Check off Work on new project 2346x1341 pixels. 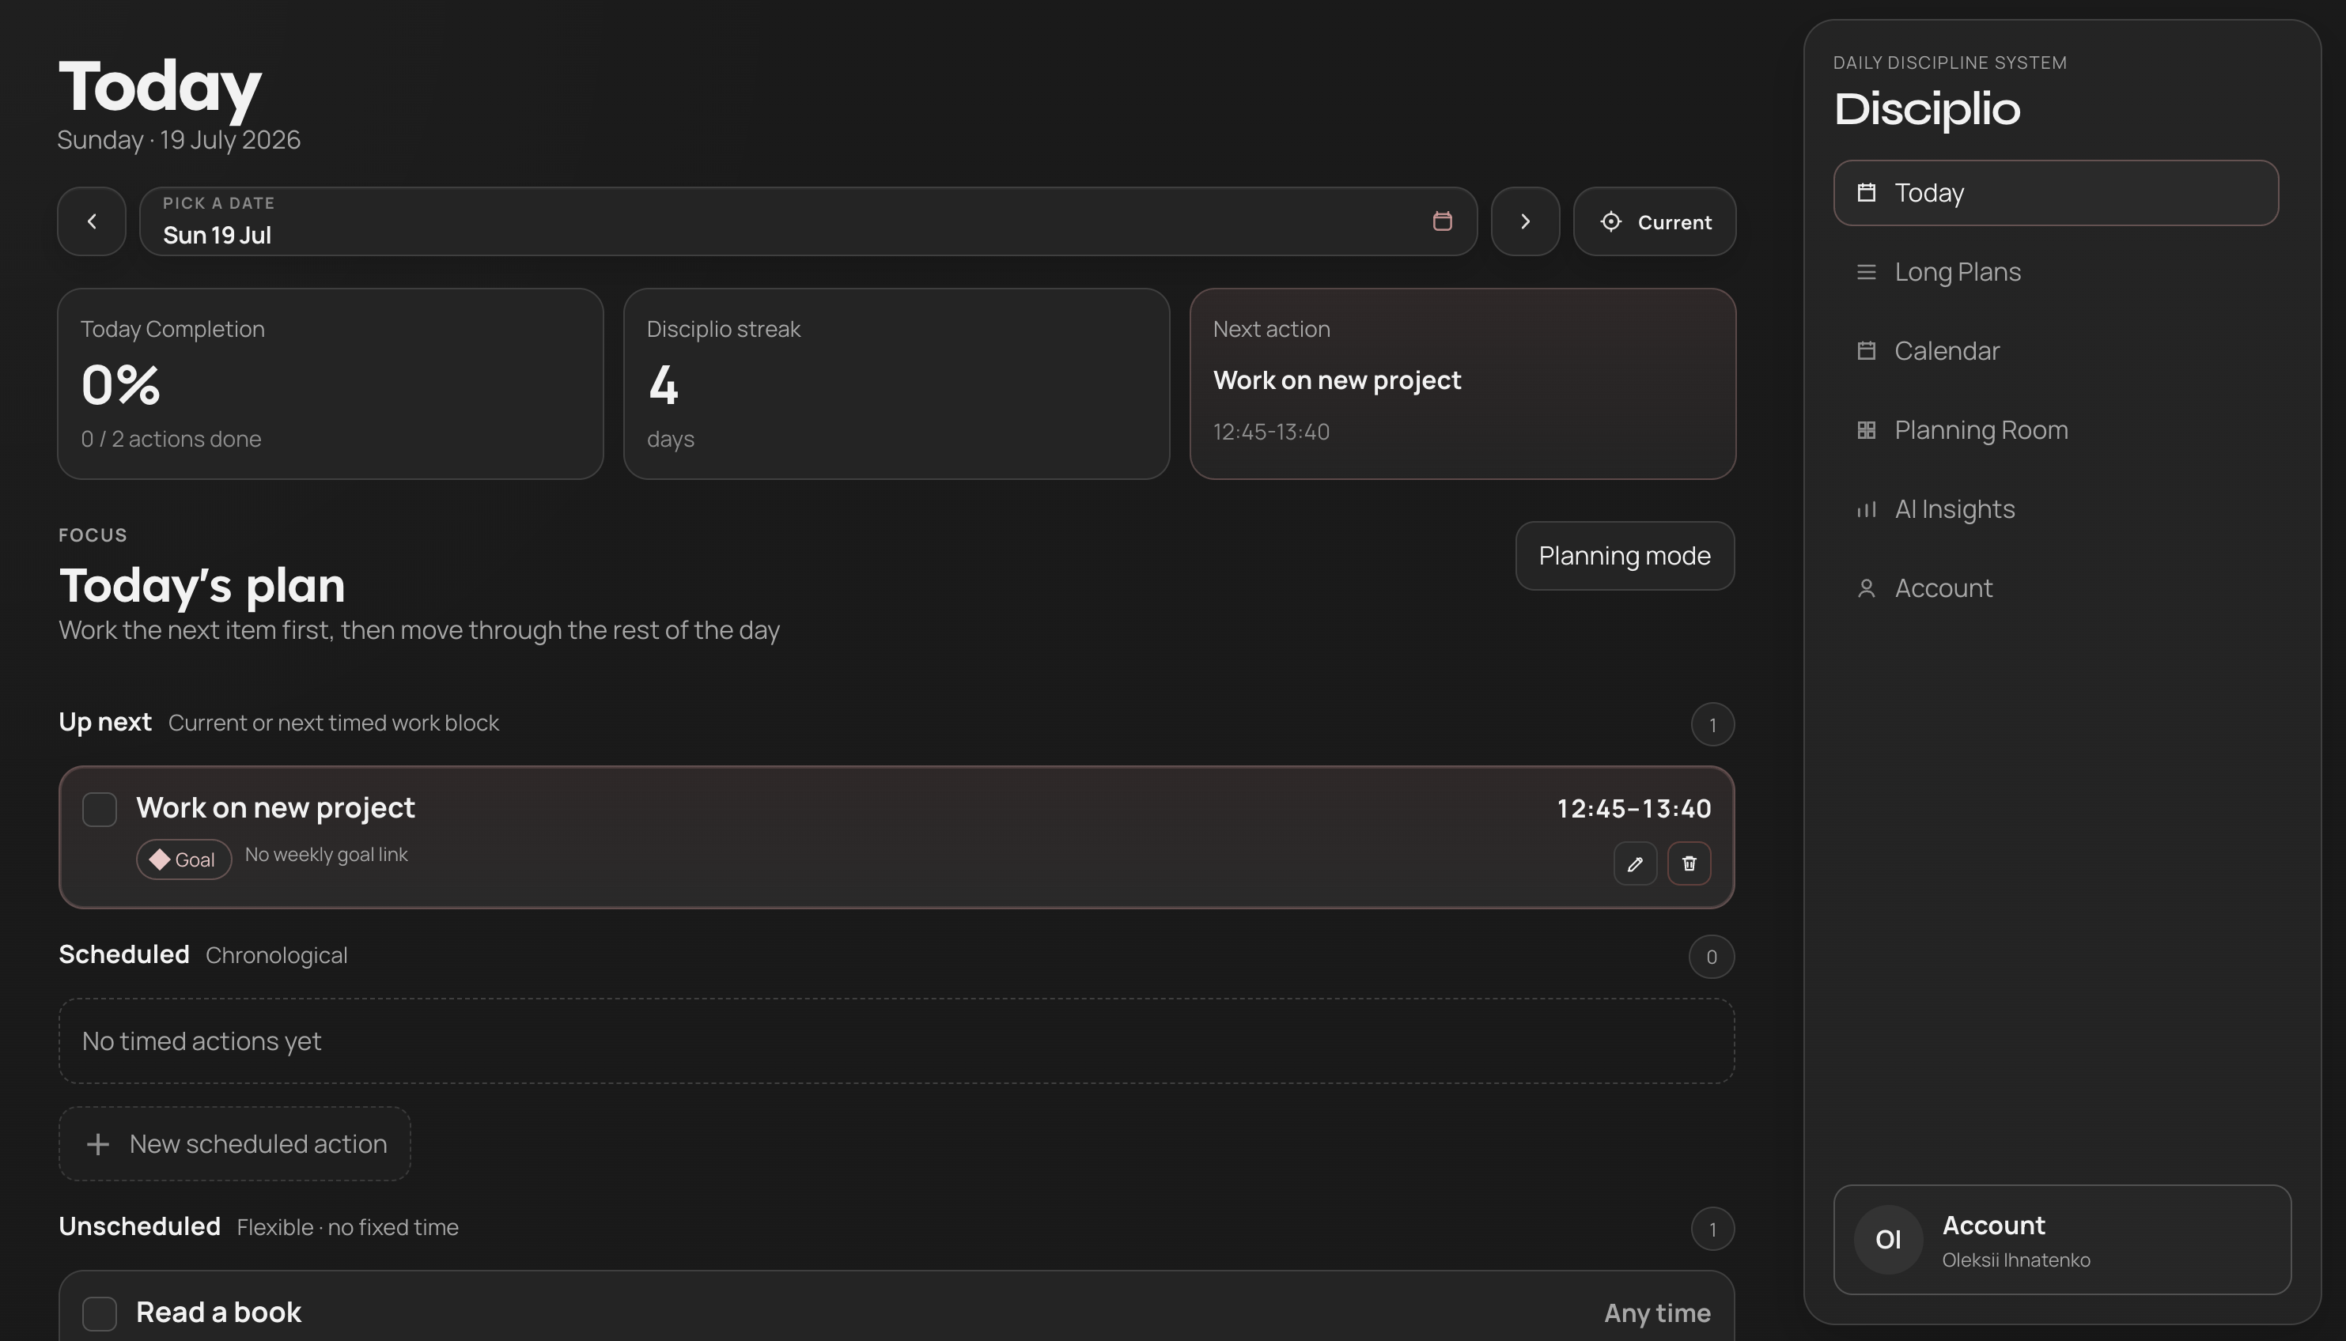pos(100,810)
